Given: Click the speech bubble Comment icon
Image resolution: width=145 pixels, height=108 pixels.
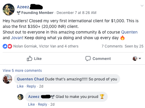Looking at the screenshot, I should 88,58.
